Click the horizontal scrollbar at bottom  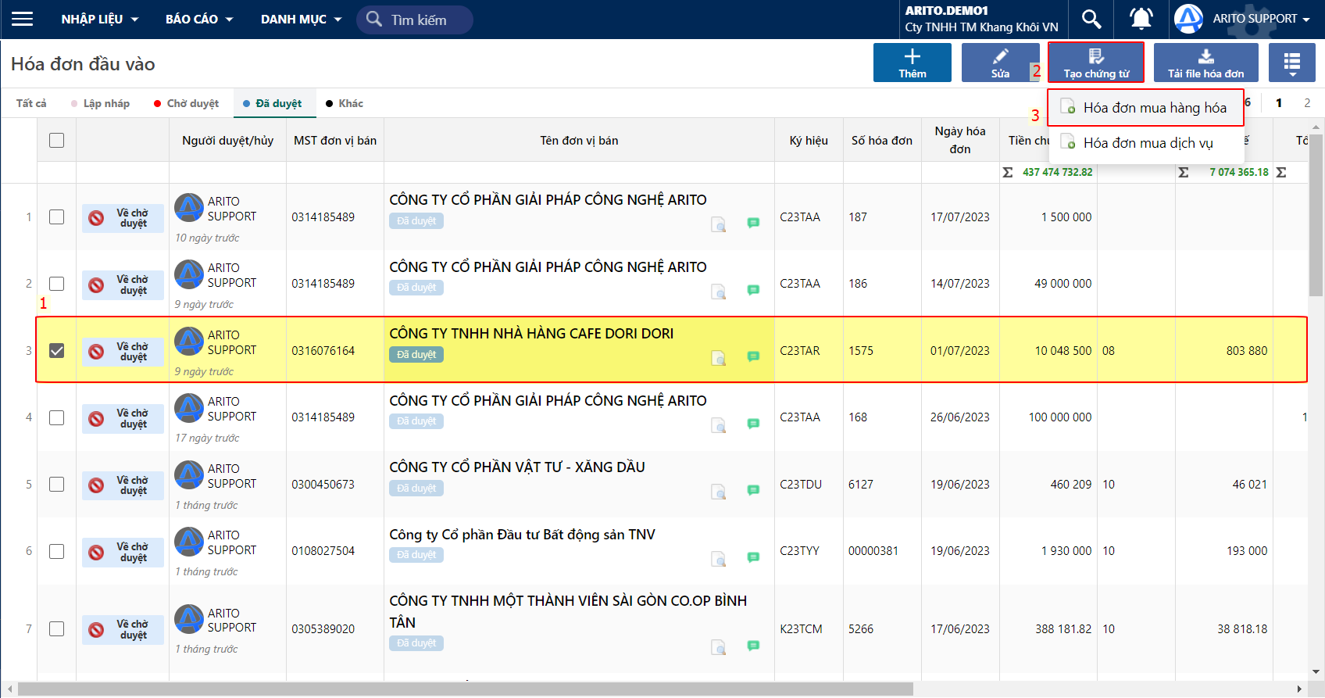click(465, 689)
